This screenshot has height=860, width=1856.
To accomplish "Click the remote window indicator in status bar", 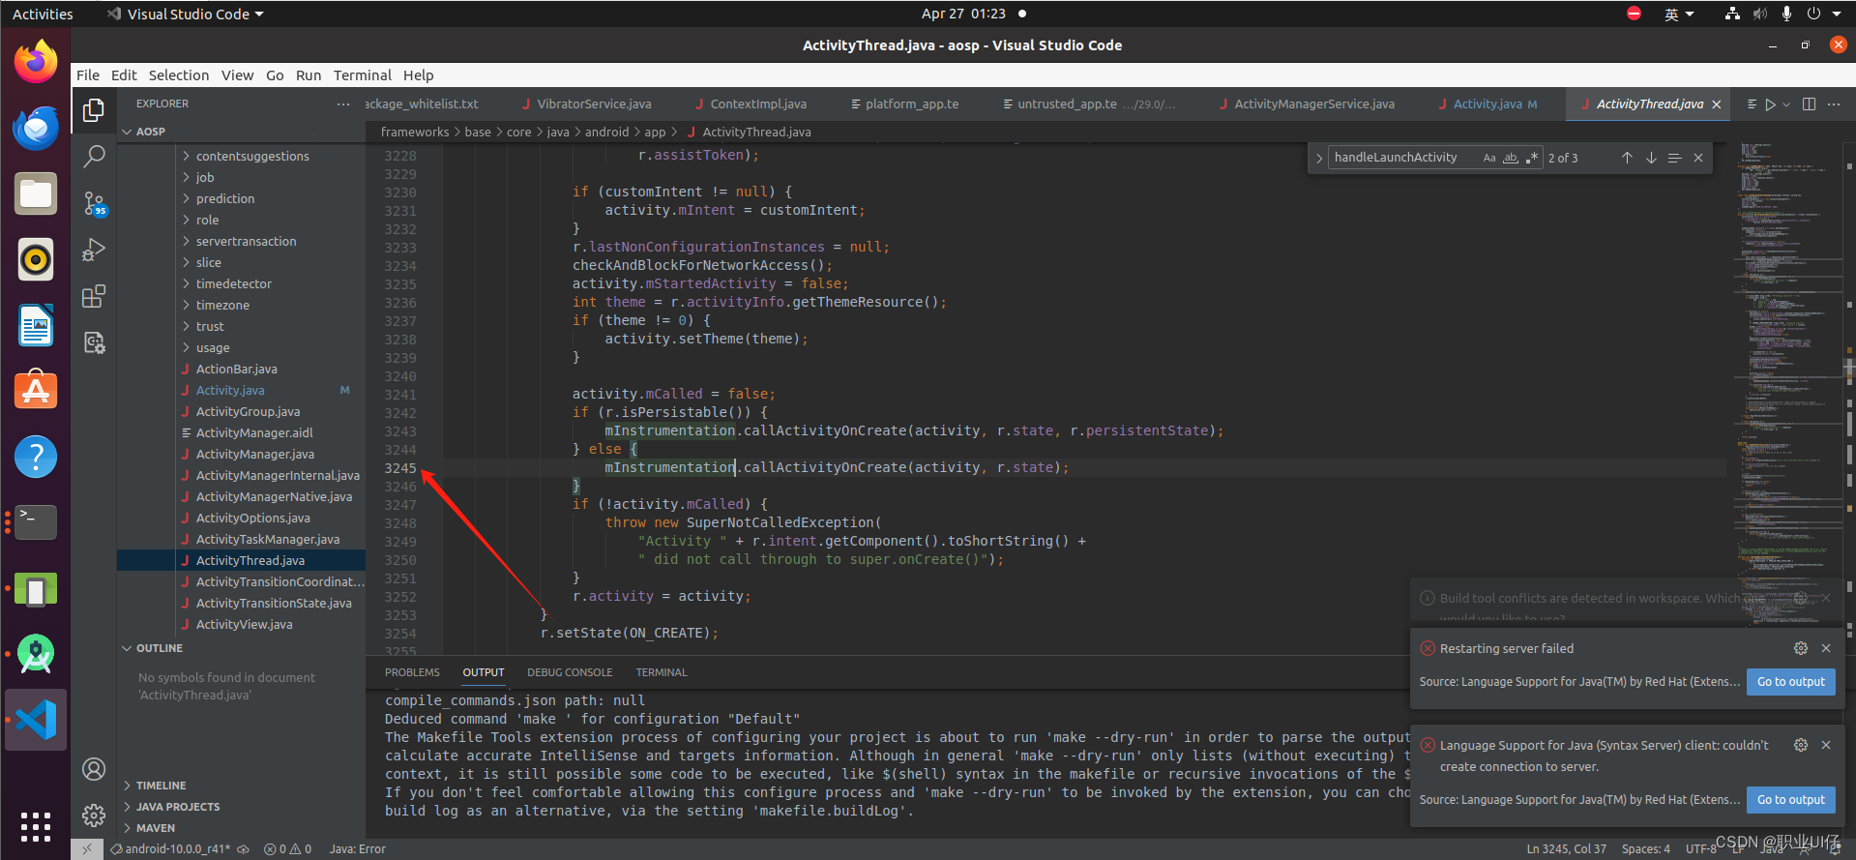I will (86, 849).
